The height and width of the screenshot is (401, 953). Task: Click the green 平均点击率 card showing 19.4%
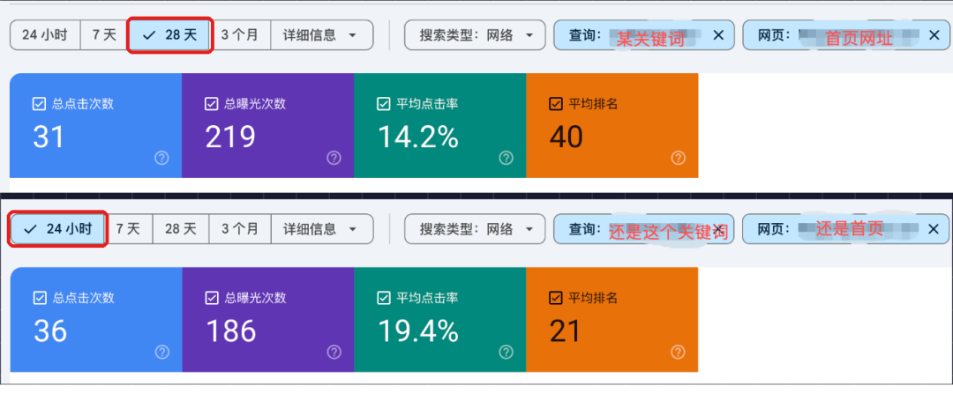[440, 320]
